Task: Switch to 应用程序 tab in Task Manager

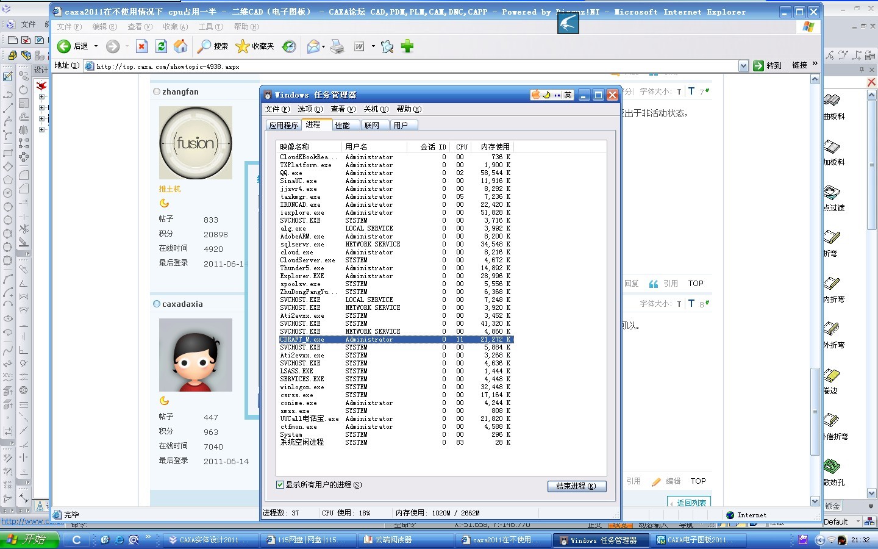Action: click(284, 125)
